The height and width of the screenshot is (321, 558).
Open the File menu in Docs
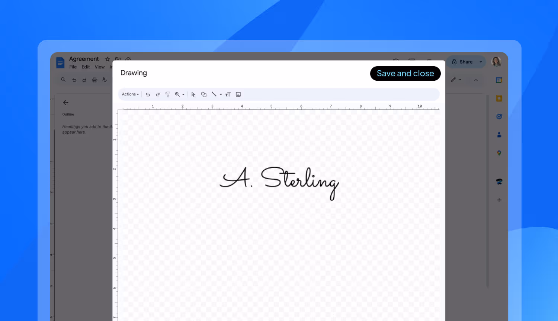[73, 67]
